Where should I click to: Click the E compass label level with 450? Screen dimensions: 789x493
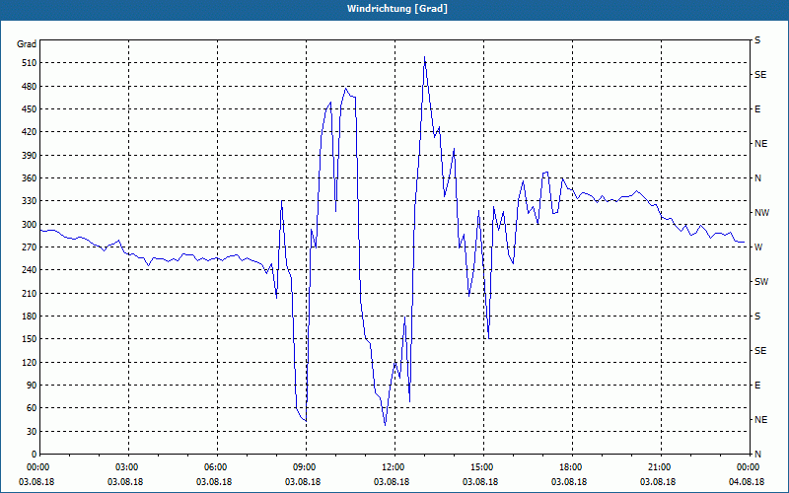tap(757, 109)
